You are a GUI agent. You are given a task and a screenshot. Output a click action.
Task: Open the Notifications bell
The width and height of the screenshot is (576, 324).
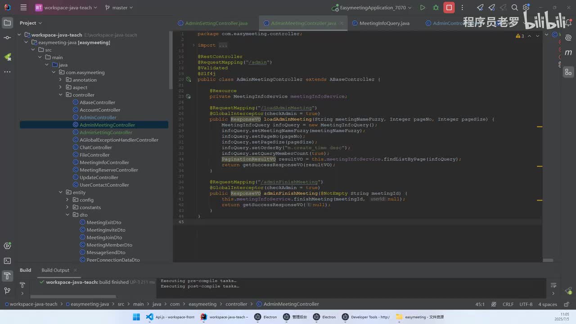pos(568,23)
